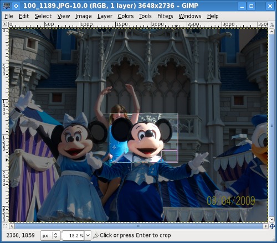Viewport: 277px width, 243px height.
Task: Click the coordinates text 2360, 1859
Action: 20,235
